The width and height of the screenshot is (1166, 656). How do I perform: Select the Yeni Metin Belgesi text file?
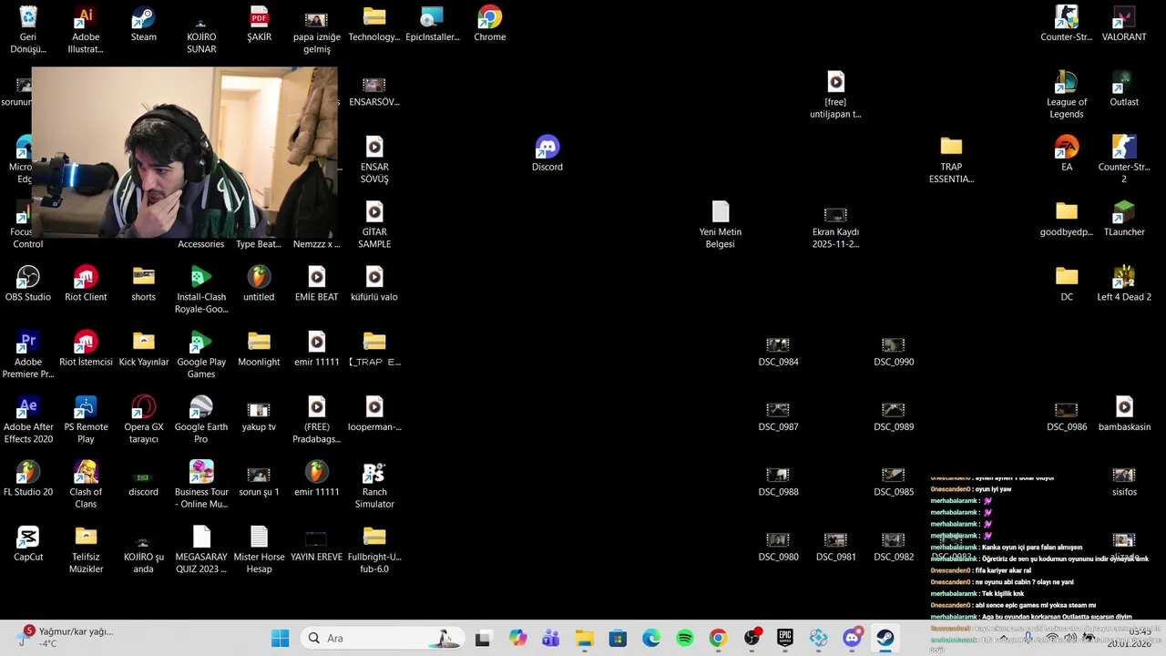tap(721, 225)
